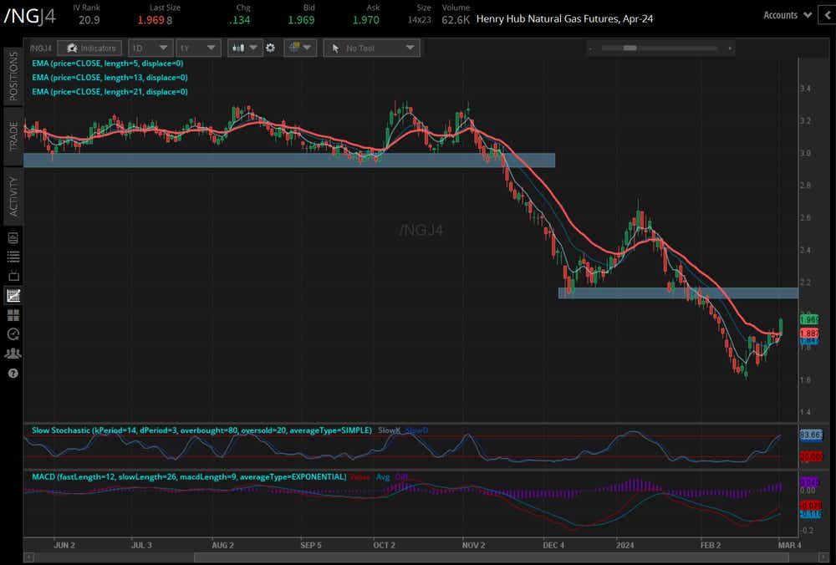Open the watchlist lines icon in sidebar
This screenshot has width=836, height=565.
coord(13,257)
